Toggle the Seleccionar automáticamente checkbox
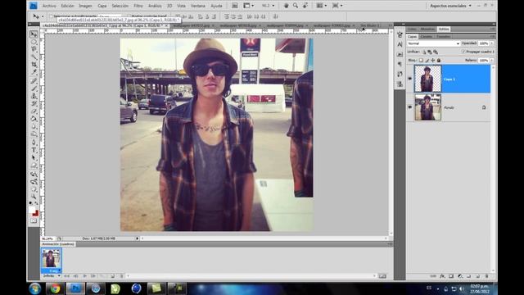Image resolution: width=524 pixels, height=295 pixels. point(51,16)
